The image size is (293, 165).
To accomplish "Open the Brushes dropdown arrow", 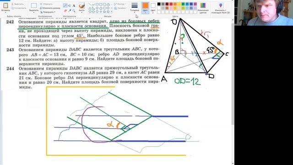I will (x=81, y=12).
